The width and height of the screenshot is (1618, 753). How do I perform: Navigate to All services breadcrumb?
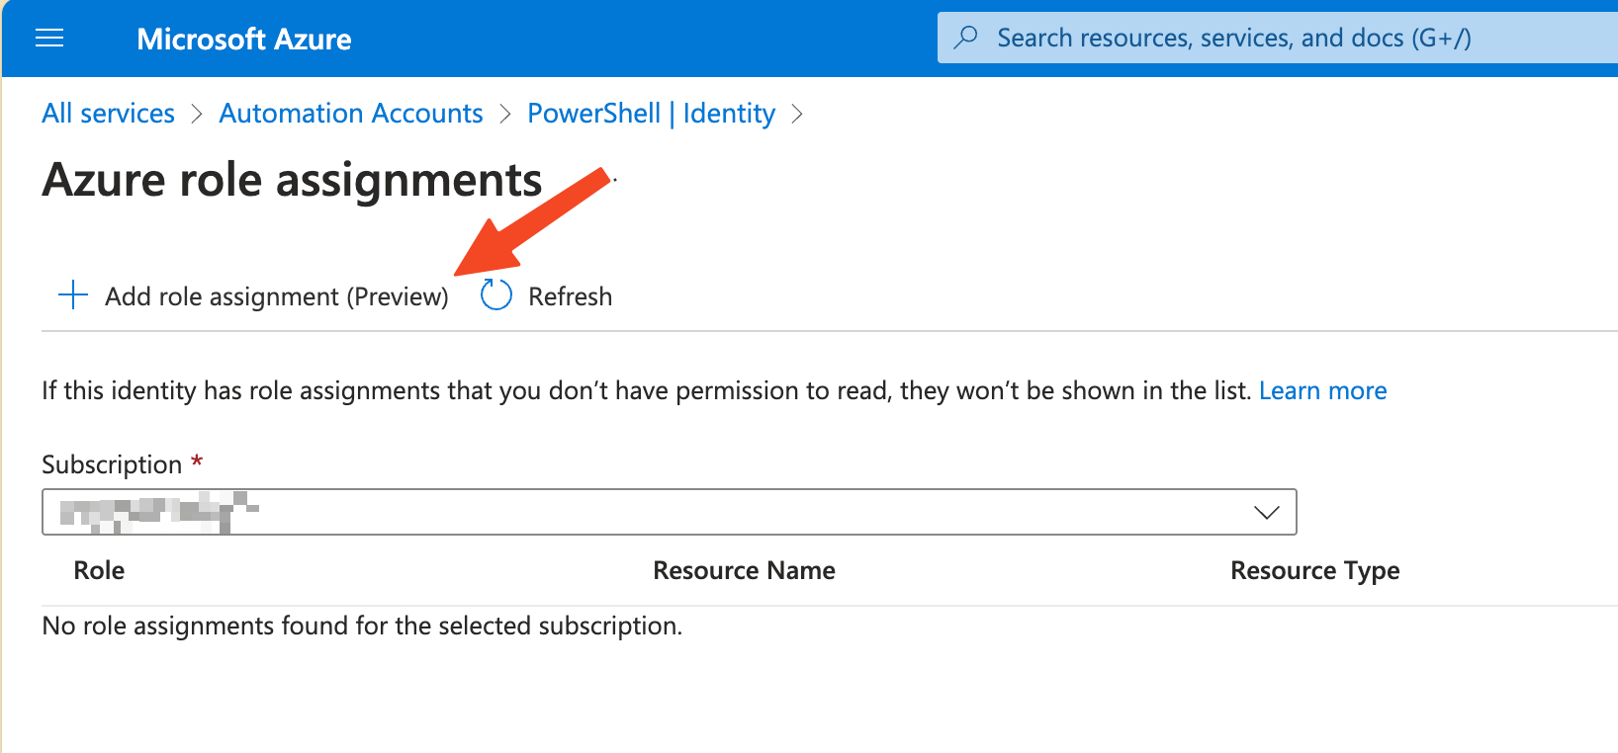[108, 114]
